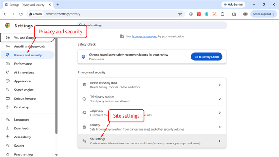Screen dimensions: 279x157
Task: Click the Search settings field
Action: [152, 25]
